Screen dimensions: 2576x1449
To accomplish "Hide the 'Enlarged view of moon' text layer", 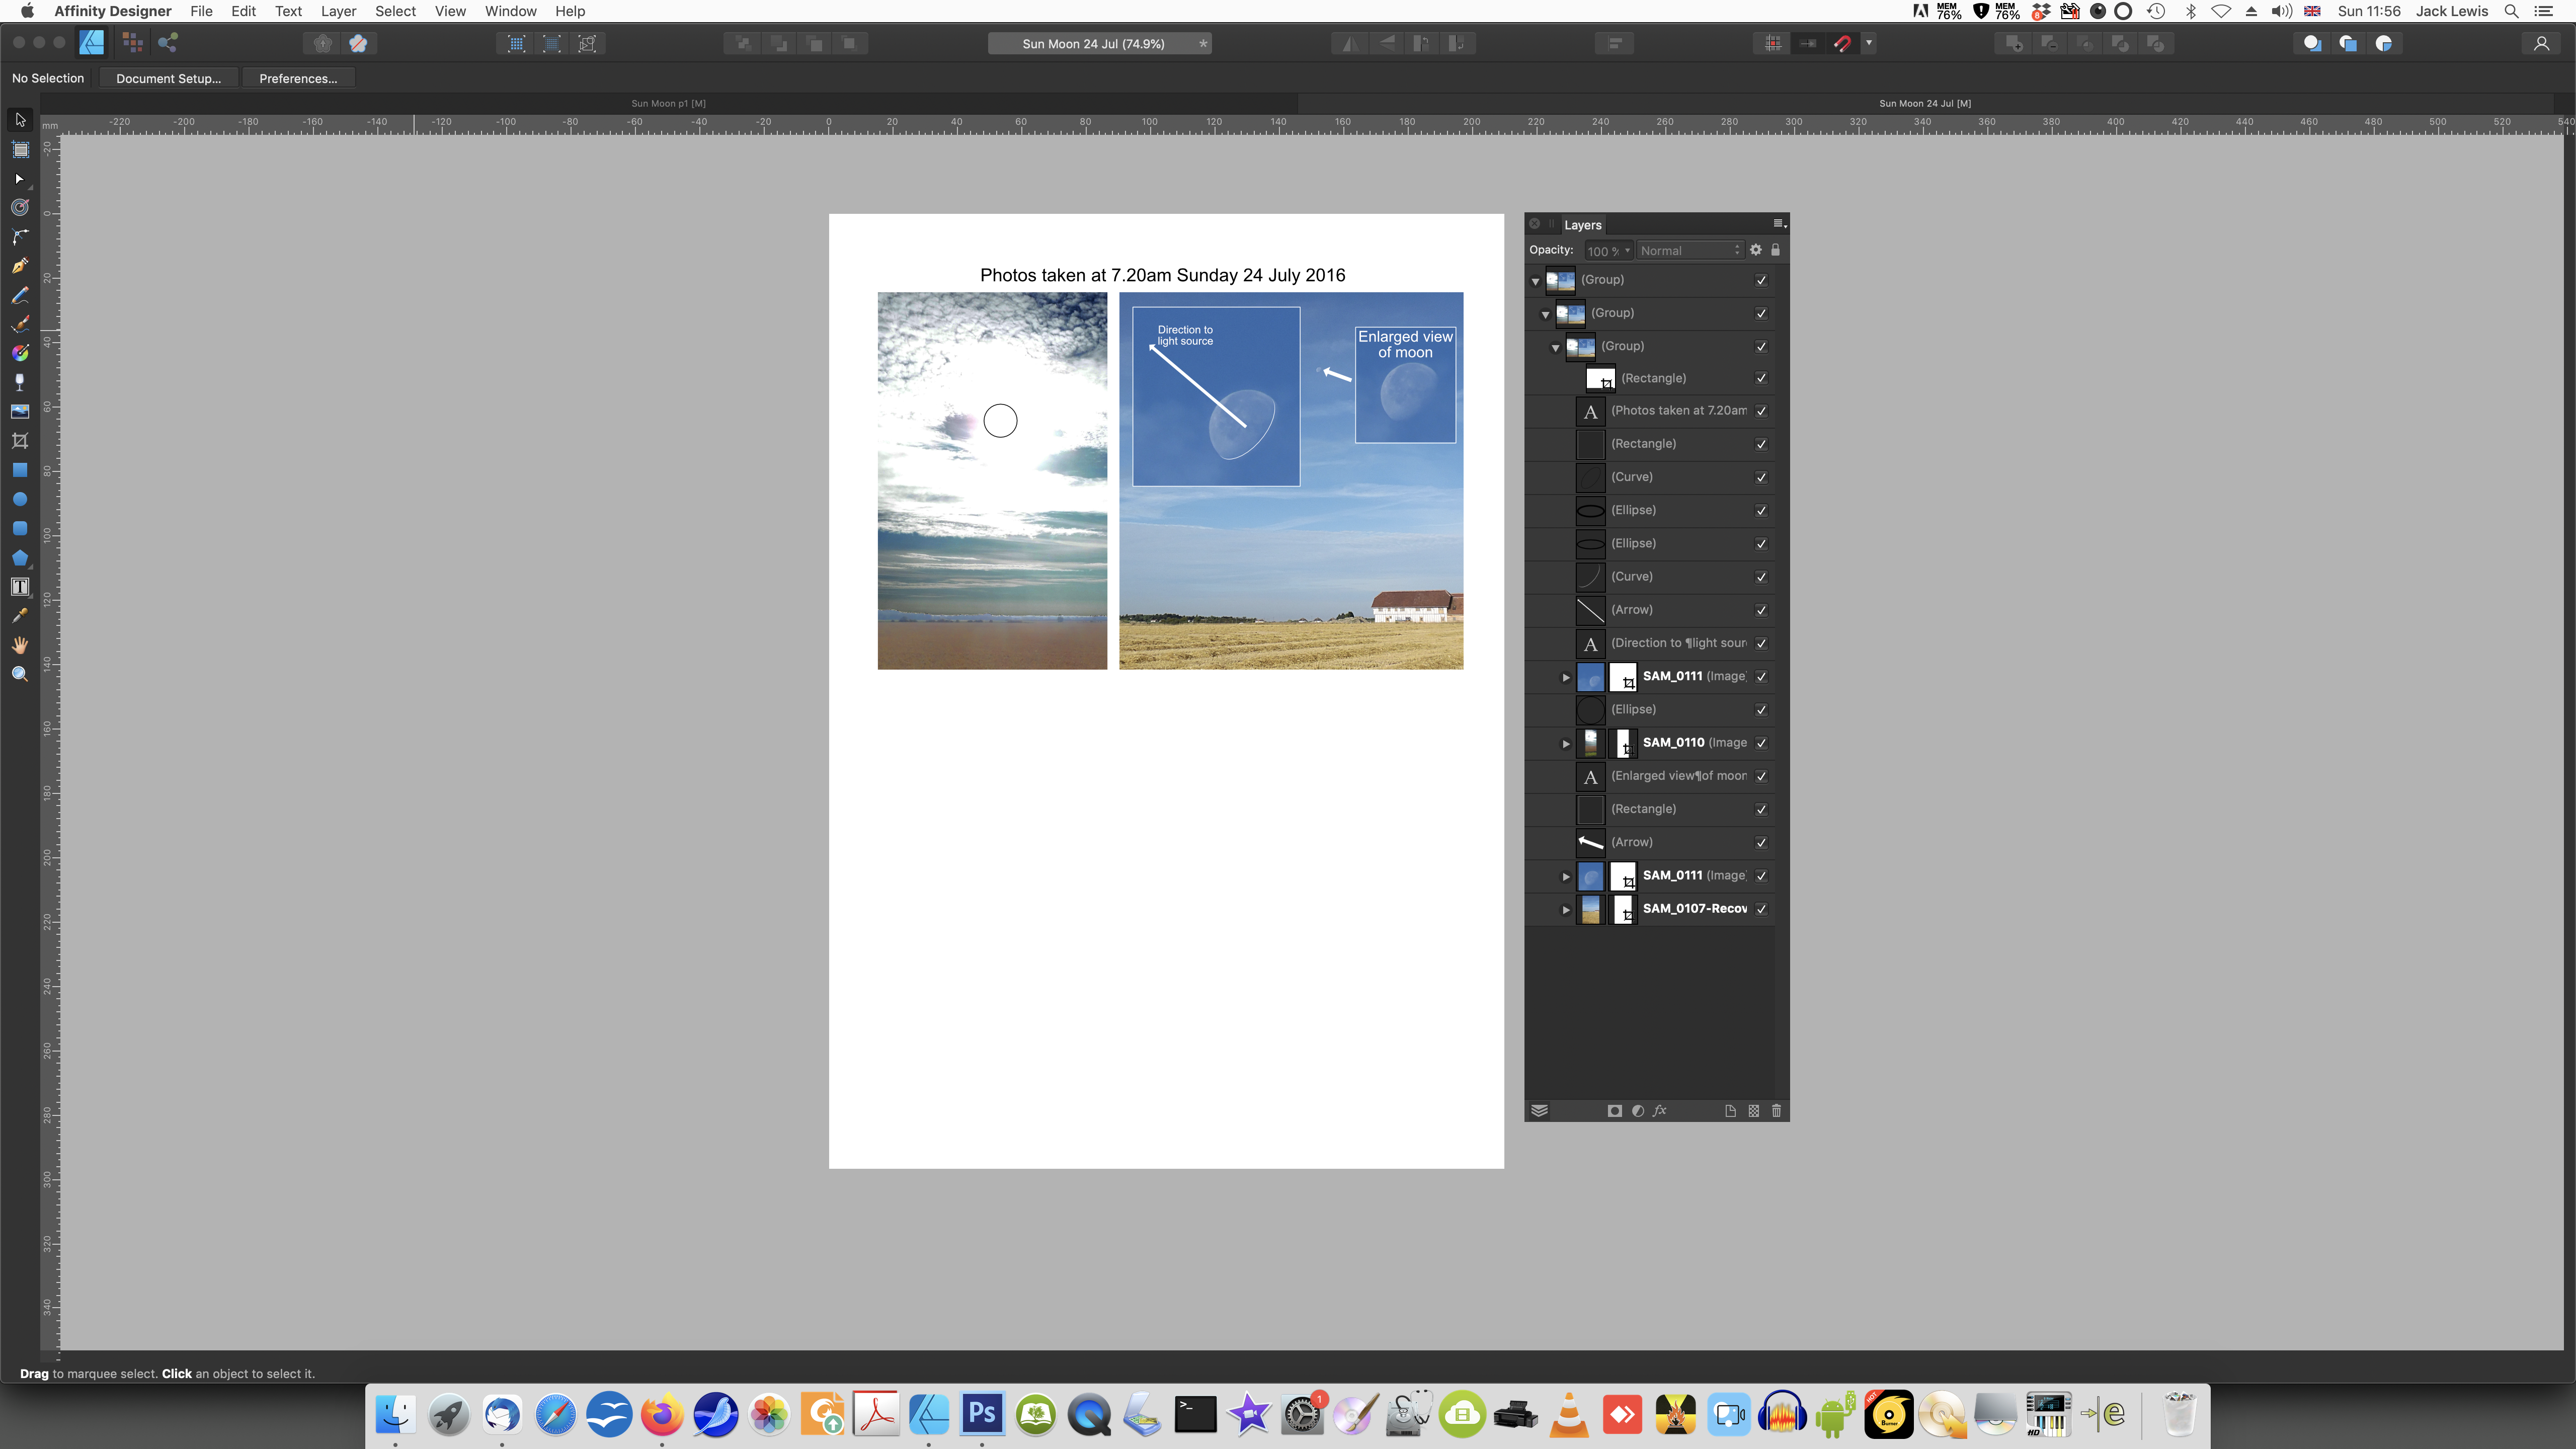I will (1761, 776).
